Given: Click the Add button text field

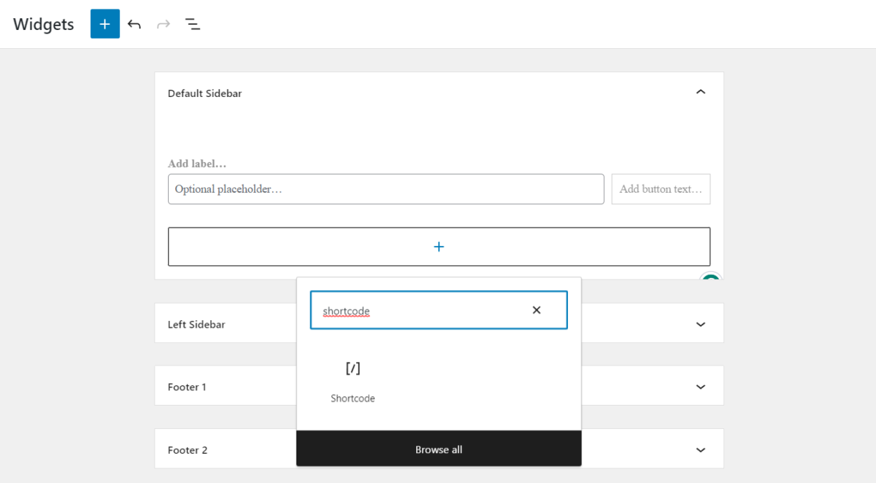Looking at the screenshot, I should coord(661,189).
